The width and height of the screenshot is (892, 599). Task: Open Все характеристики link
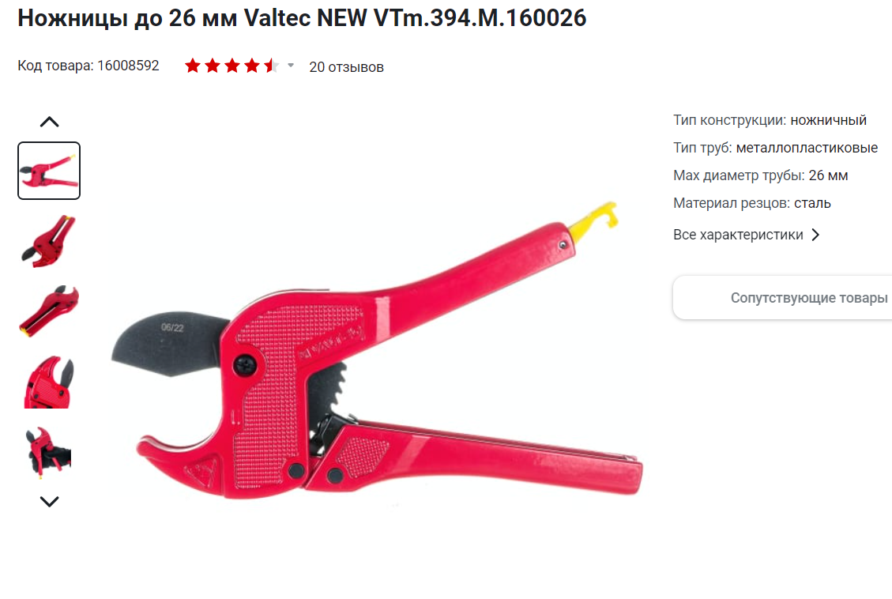tap(738, 235)
